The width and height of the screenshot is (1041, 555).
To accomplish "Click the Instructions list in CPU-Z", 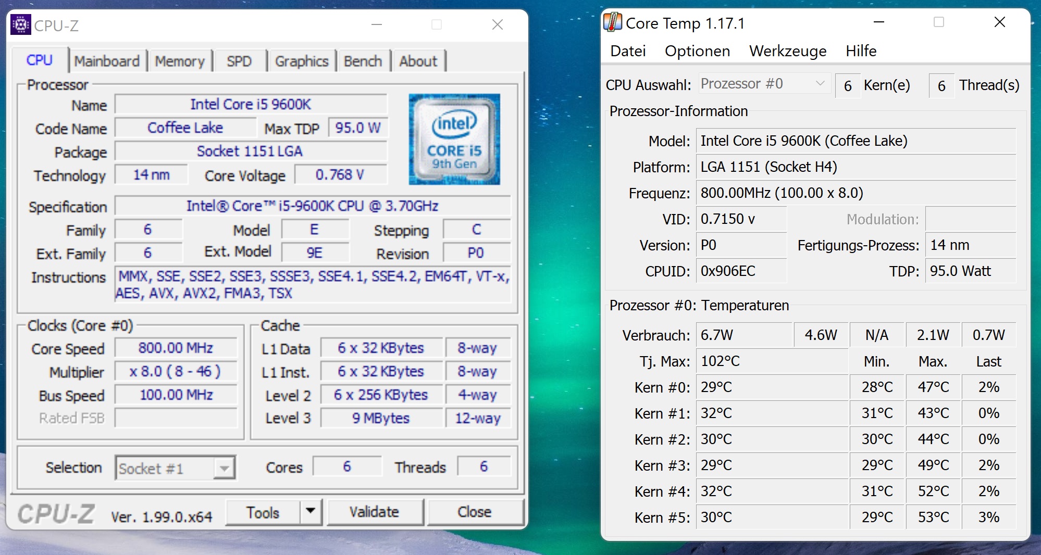I will (313, 284).
